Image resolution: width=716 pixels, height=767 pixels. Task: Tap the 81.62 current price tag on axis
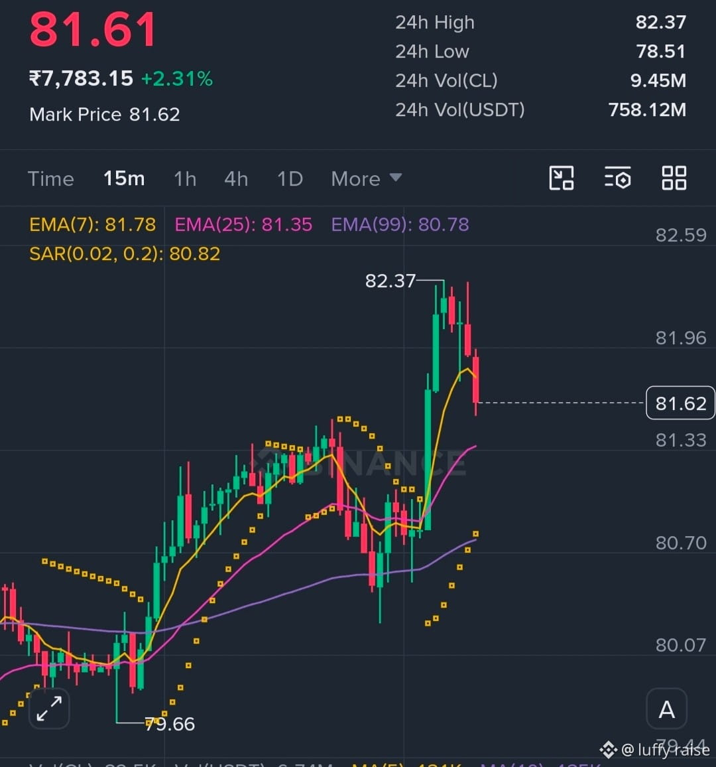(680, 403)
